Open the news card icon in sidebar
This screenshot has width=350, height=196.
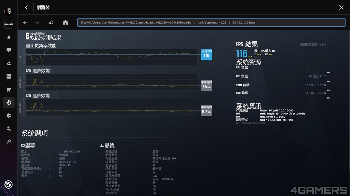point(9,76)
